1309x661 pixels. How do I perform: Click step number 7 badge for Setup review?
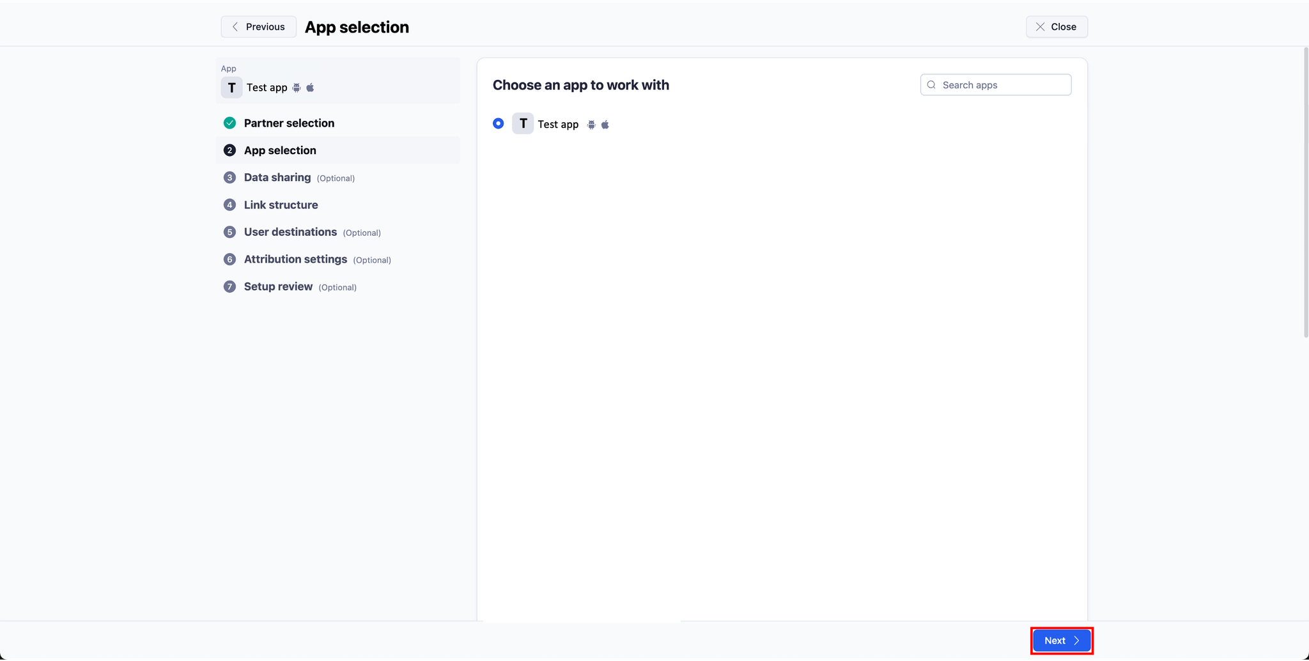pos(229,286)
